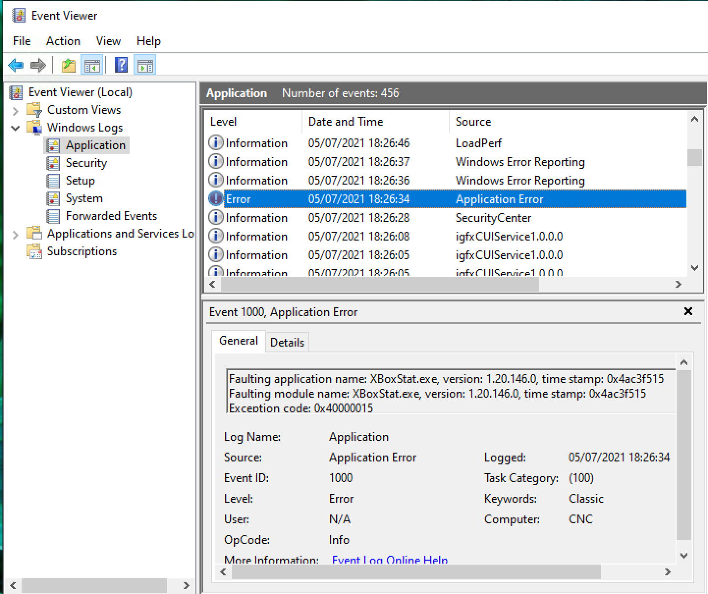The image size is (708, 594).
Task: Close the event preview pane
Action: [x=688, y=311]
